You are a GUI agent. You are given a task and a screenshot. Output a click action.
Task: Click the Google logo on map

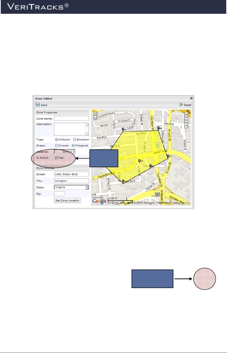pyautogui.click(x=99, y=201)
